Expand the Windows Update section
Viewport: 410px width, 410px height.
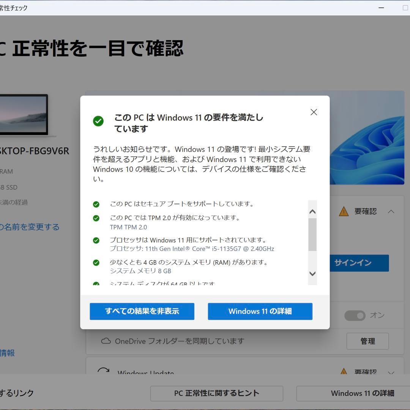point(391,373)
